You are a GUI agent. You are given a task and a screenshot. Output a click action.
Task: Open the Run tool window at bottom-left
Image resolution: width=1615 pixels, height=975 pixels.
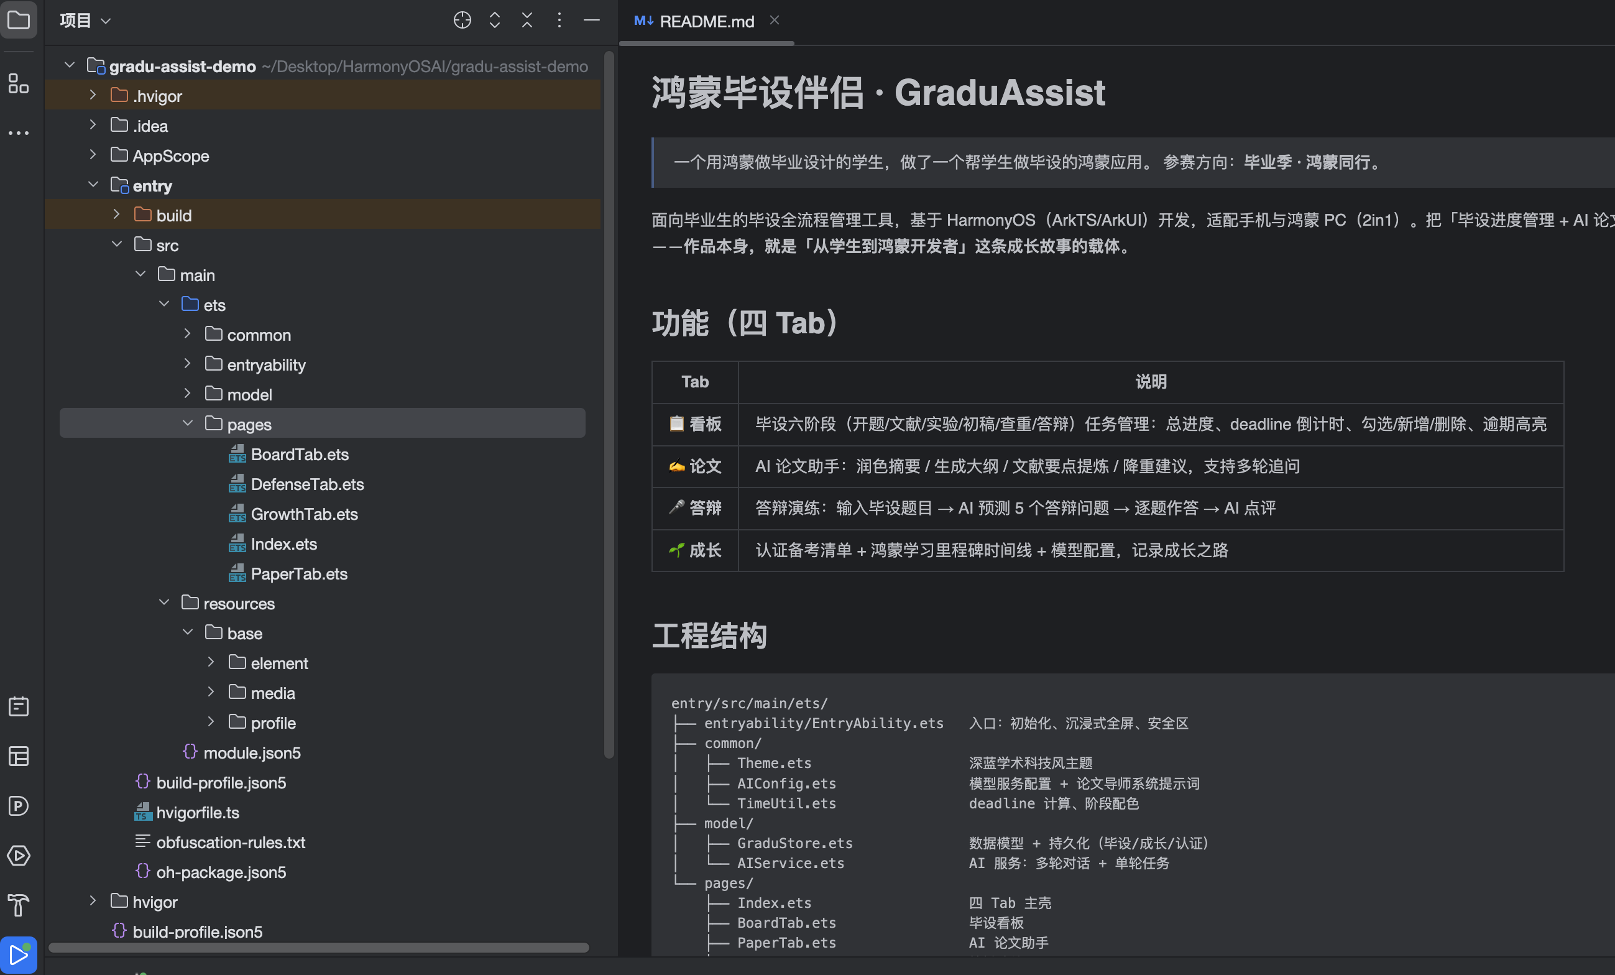pos(19,954)
